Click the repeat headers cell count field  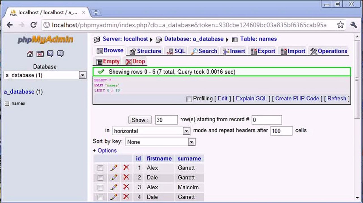[282, 131]
